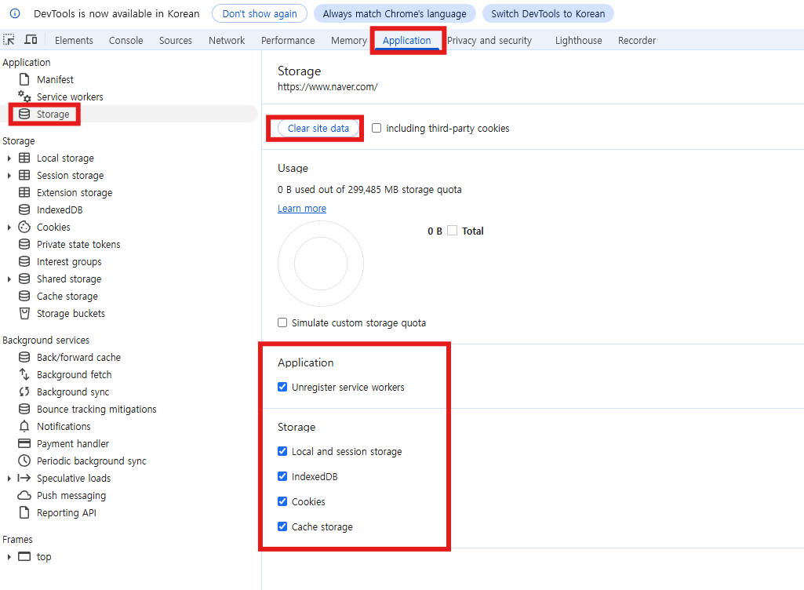Click the Interest groups database icon
This screenshot has height=590, width=804.
coord(24,261)
